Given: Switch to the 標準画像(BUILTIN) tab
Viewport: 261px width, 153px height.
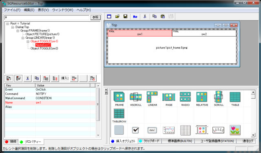Looking at the screenshot, I should tap(178, 141).
